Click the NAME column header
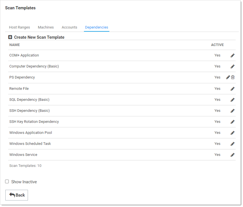Image resolution: width=243 pixels, height=207 pixels. 15,45
